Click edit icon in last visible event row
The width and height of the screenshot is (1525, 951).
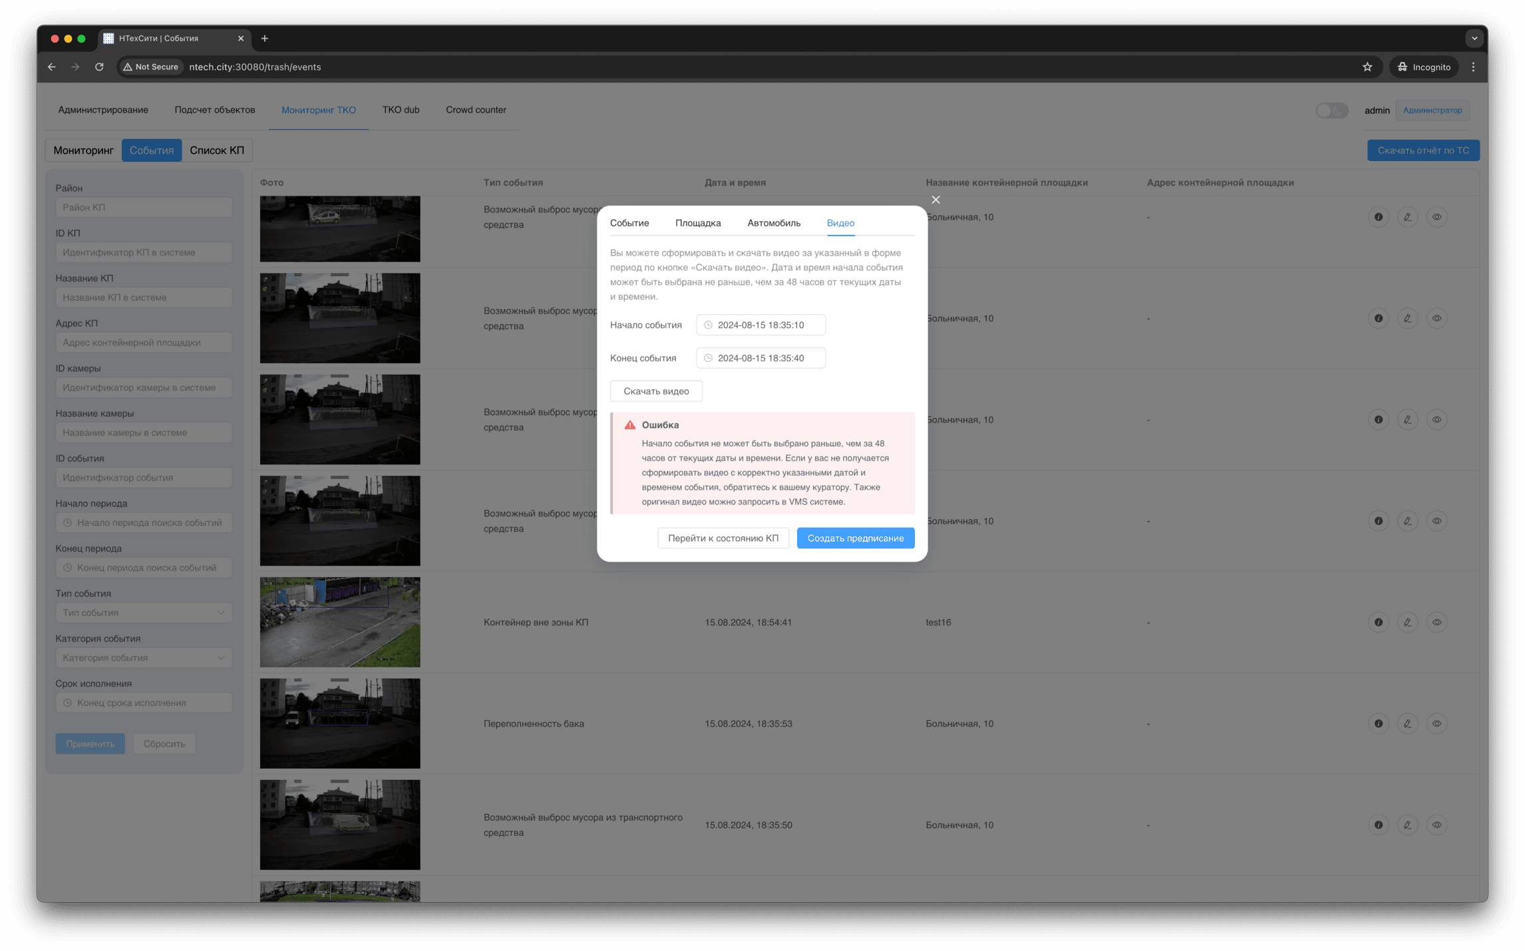[1407, 825]
